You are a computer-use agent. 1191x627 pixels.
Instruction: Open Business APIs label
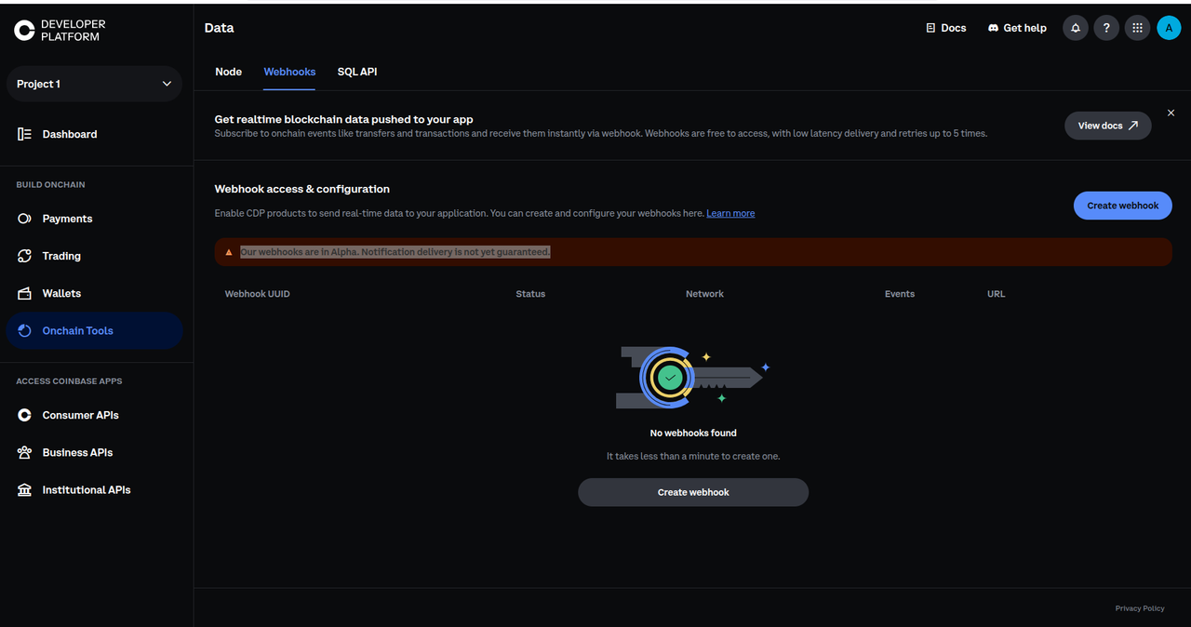tap(77, 452)
